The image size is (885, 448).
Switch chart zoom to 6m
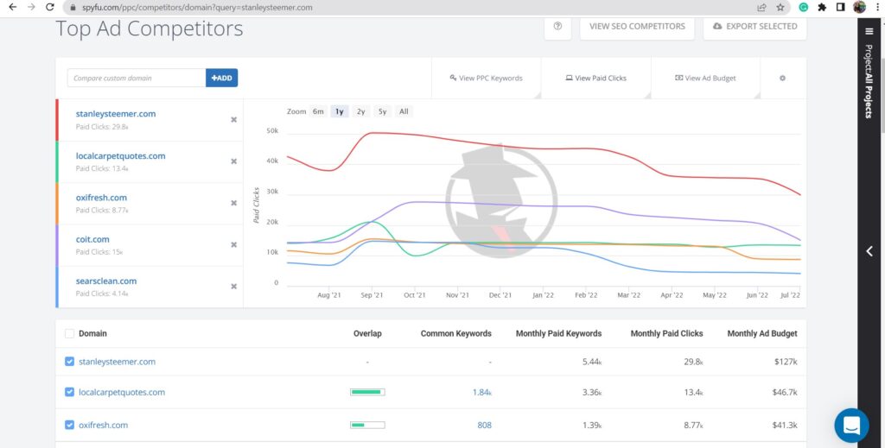click(318, 111)
